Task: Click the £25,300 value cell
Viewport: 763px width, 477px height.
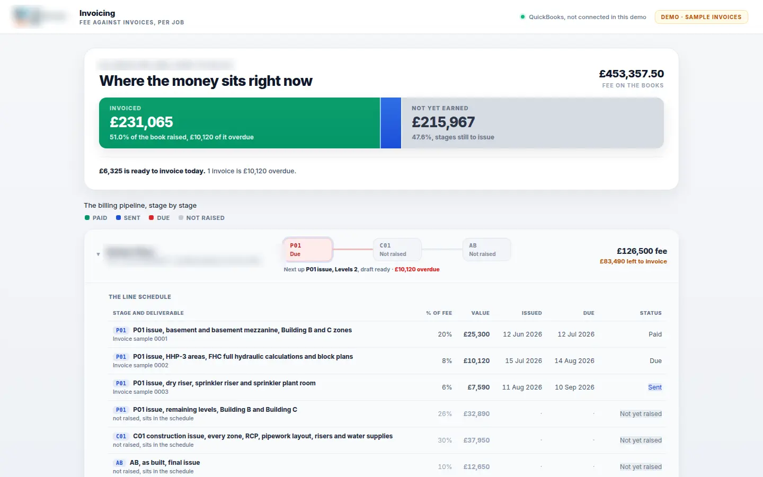Action: pyautogui.click(x=476, y=334)
